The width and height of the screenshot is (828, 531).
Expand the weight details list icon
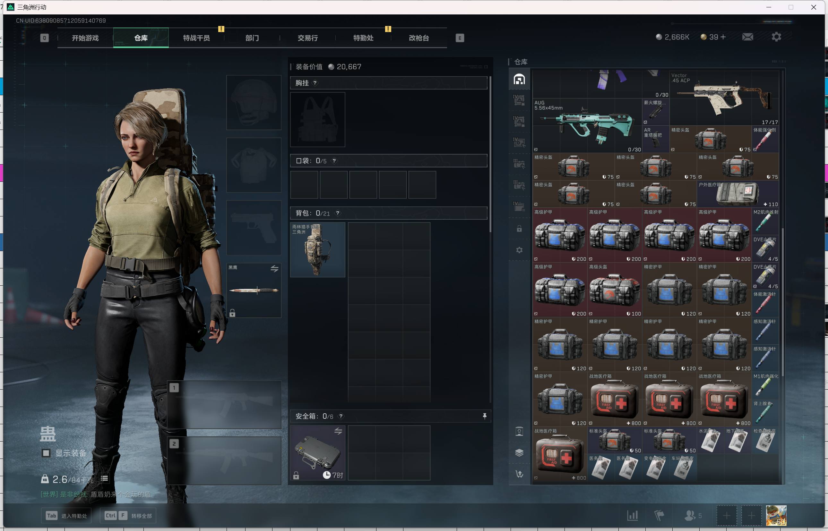(104, 478)
